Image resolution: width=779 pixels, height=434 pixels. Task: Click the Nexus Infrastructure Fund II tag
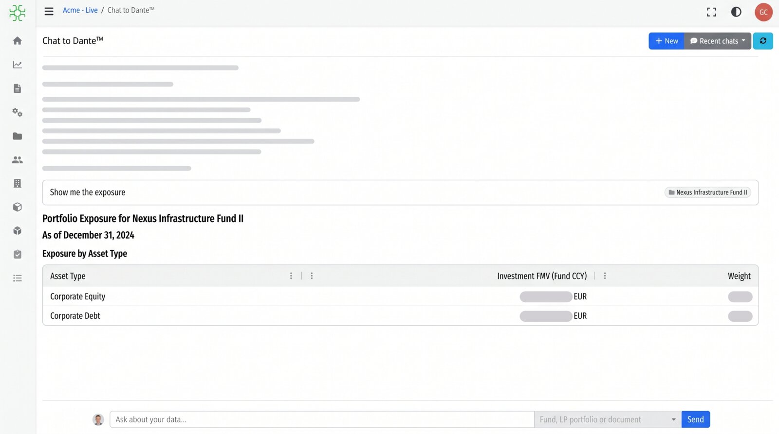[x=708, y=192]
